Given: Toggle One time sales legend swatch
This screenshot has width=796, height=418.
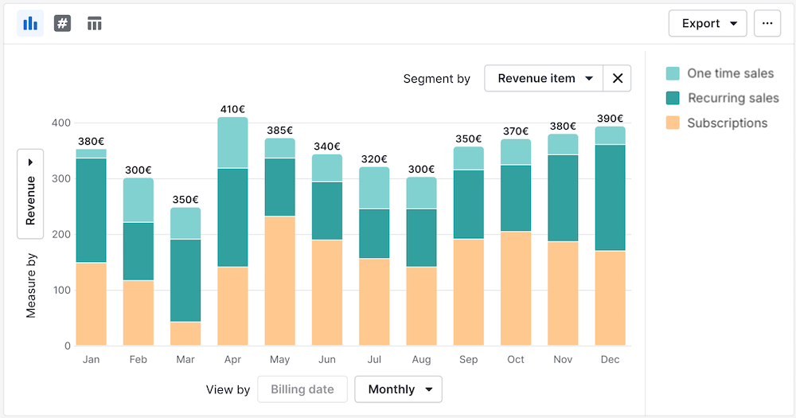Looking at the screenshot, I should 673,73.
